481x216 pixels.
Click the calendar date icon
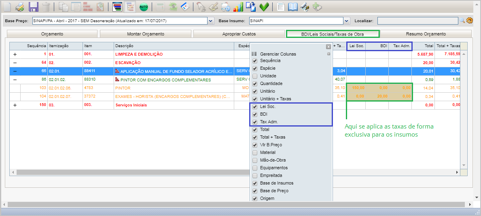point(184,7)
